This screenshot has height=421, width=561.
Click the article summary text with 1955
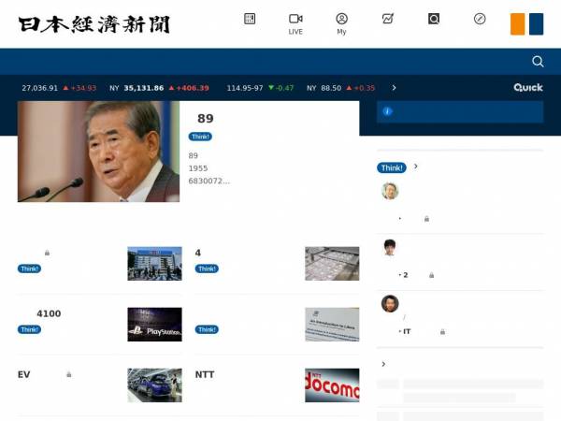coord(209,168)
